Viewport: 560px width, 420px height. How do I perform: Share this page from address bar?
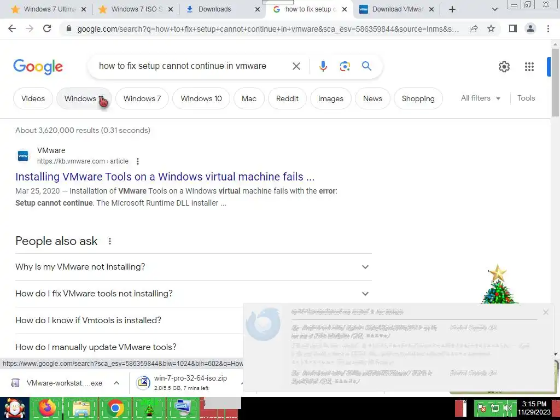point(474,28)
